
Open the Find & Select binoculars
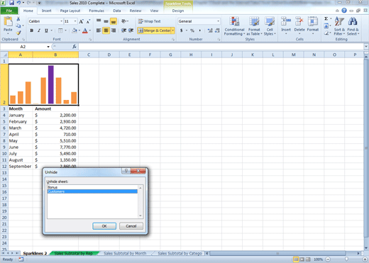(x=353, y=26)
